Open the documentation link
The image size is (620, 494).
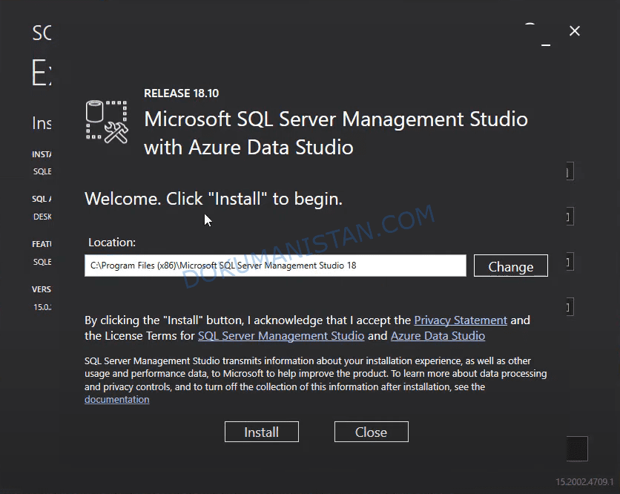(117, 400)
